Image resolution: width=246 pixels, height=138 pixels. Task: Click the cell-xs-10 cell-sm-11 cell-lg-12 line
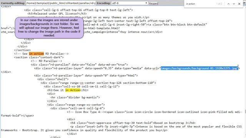click(x=82, y=86)
